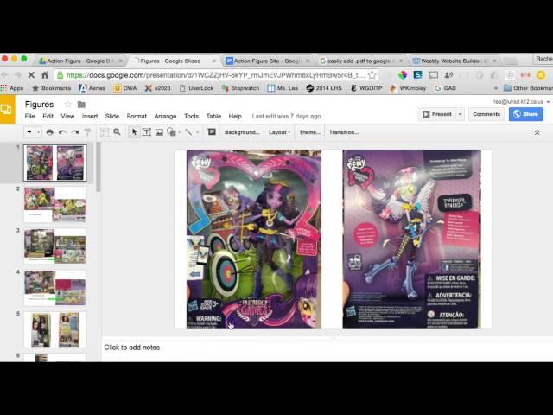The width and height of the screenshot is (553, 415).
Task: Expand the shape tool dropdown arrow
Action: [180, 132]
